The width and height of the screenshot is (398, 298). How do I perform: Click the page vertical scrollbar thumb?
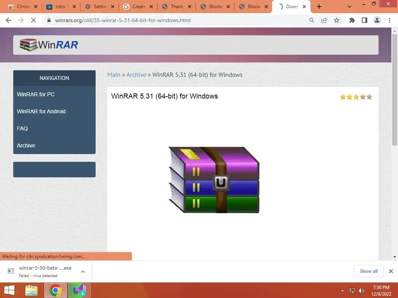click(395, 90)
